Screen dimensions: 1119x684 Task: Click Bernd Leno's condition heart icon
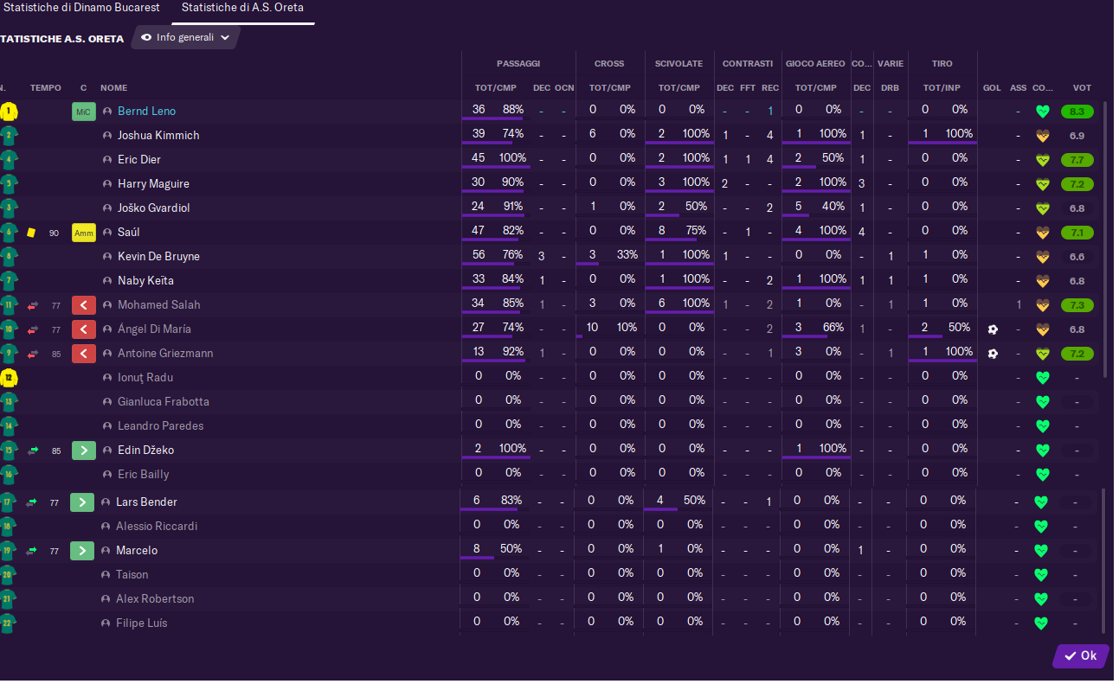point(1043,112)
